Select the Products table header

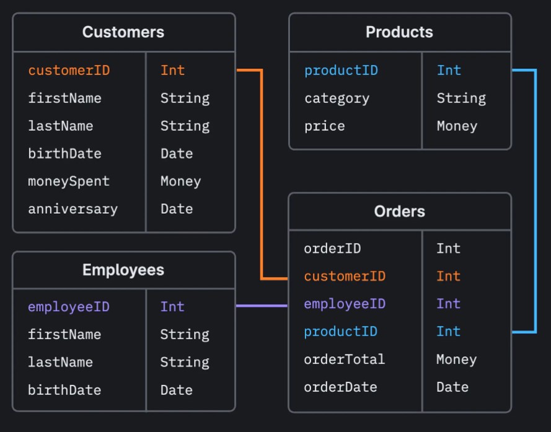pyautogui.click(x=399, y=32)
